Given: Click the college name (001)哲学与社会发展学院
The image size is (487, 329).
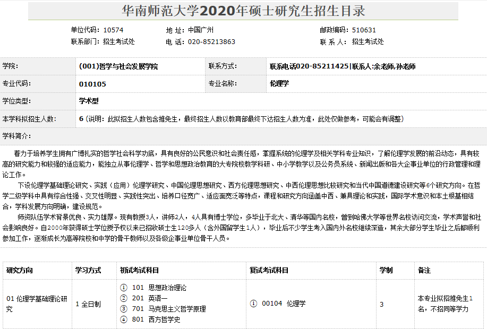Looking at the screenshot, I should [x=118, y=66].
